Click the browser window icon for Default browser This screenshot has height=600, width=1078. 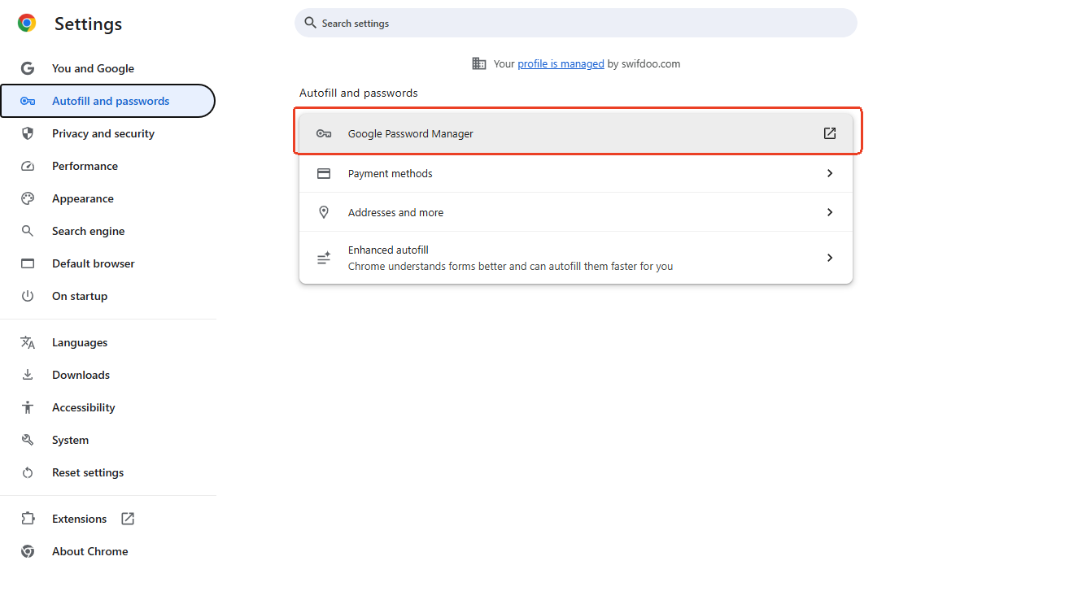28,263
